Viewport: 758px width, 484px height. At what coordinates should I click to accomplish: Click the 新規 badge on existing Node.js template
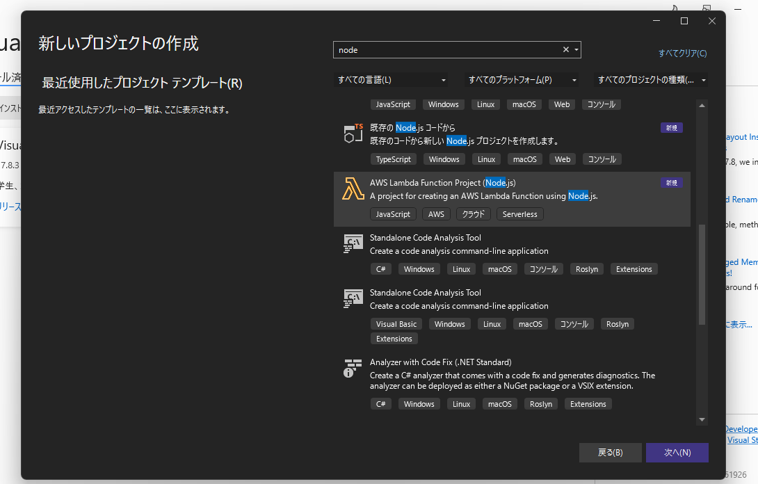pos(672,128)
